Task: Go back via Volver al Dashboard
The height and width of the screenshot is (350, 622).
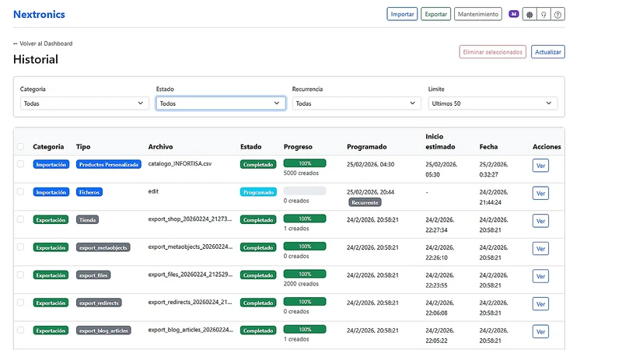Action: point(43,44)
